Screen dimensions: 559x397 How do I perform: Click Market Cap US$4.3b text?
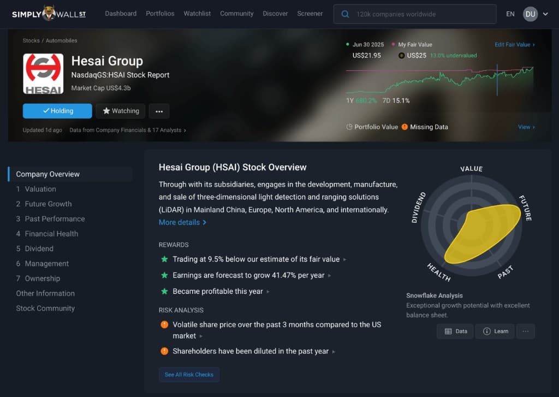click(x=101, y=88)
